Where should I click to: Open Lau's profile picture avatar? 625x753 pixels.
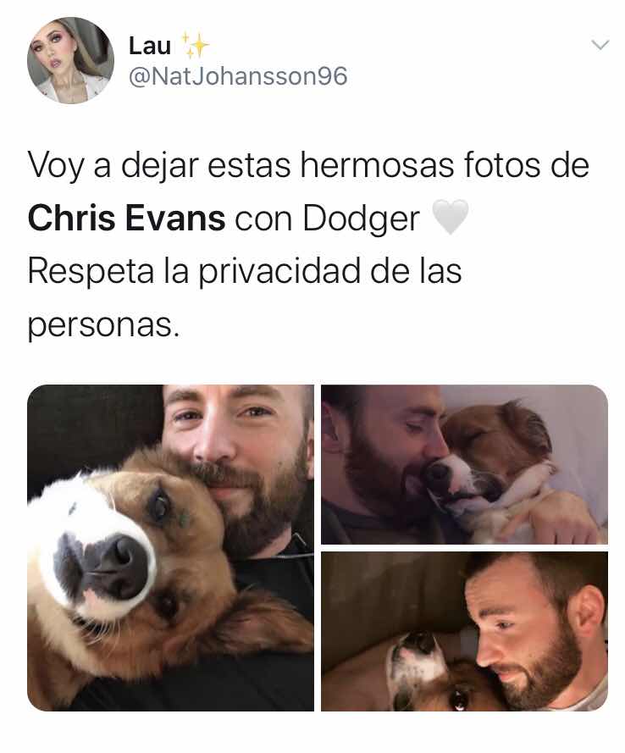(70, 60)
